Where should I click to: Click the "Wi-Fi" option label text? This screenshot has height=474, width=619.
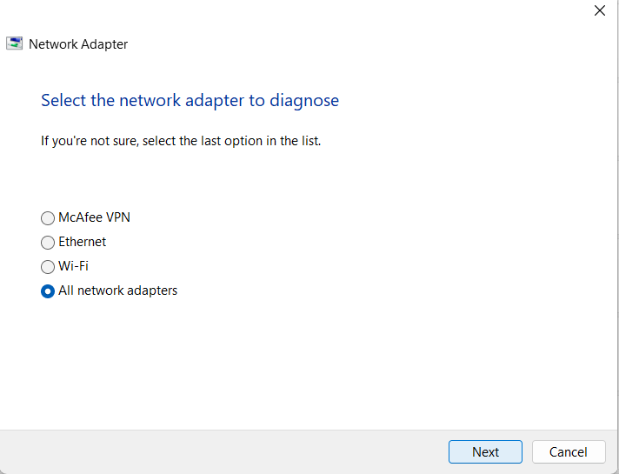coord(73,266)
